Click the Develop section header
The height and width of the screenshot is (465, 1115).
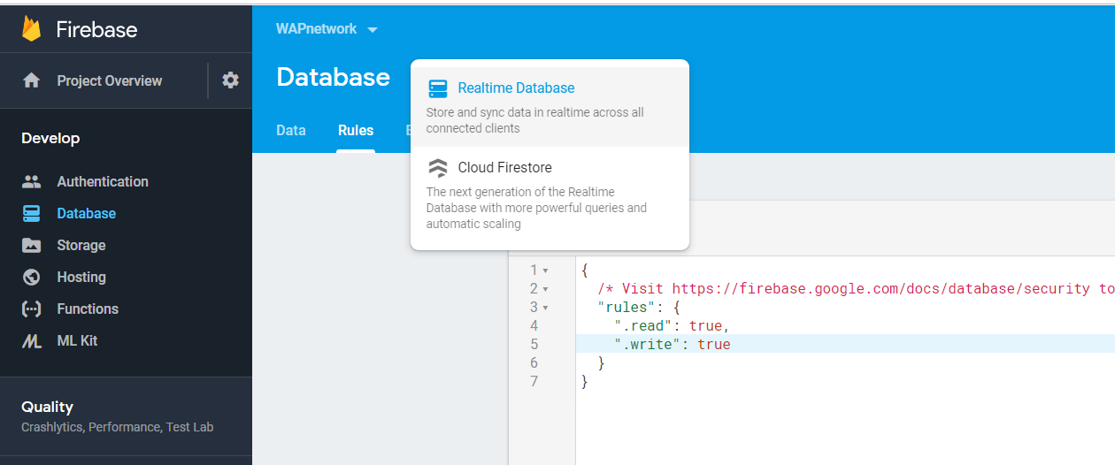pos(50,138)
